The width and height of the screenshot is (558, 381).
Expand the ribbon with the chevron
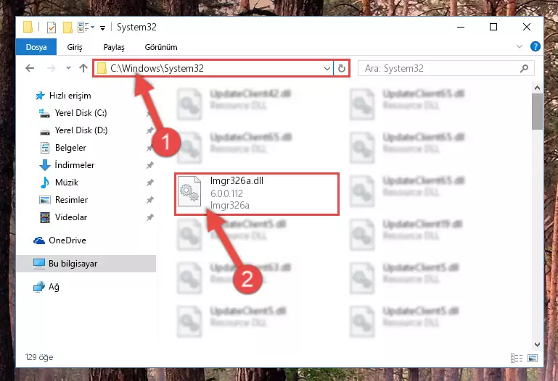(520, 46)
